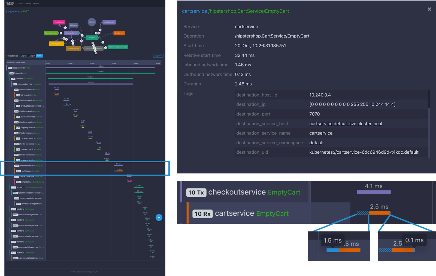Select CartService node in service graph
The image size is (436, 276).
[119, 33]
